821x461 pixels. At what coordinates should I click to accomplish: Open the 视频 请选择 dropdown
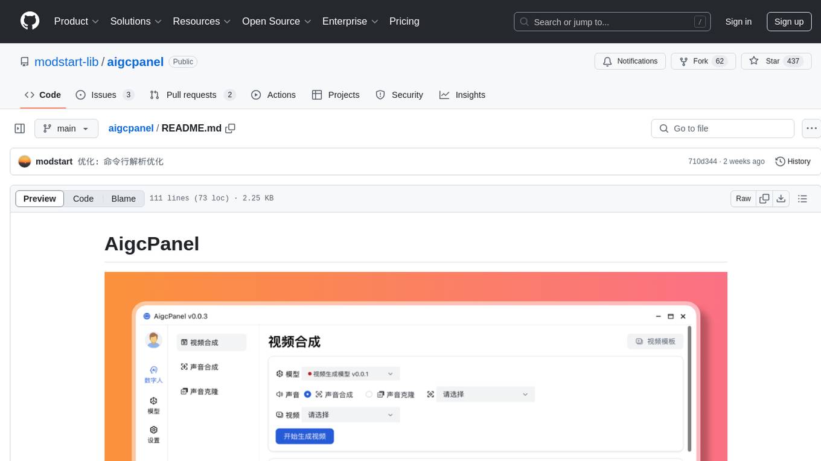[x=350, y=415]
